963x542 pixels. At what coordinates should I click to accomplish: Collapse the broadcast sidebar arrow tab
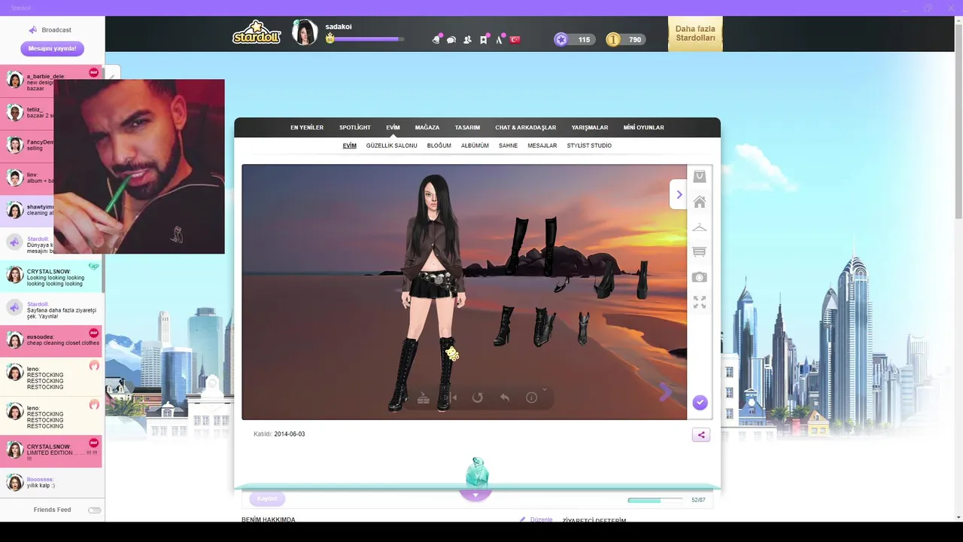tap(112, 74)
